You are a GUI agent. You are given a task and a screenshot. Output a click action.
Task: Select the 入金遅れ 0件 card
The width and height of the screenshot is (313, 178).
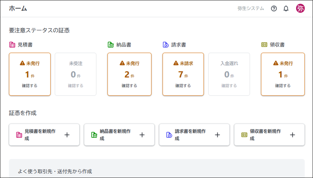pyautogui.click(x=229, y=74)
